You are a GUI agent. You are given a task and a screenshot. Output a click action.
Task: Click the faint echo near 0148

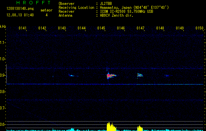click(x=168, y=76)
